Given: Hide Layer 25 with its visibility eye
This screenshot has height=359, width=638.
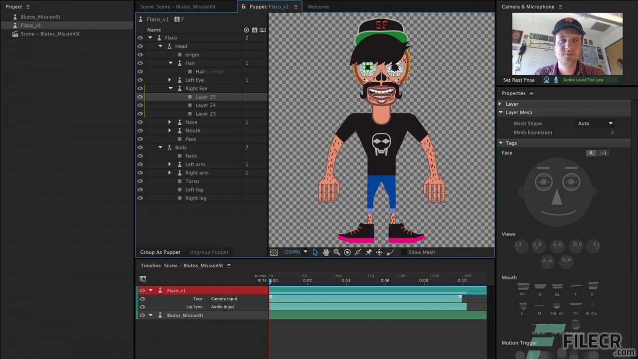Looking at the screenshot, I should coord(140,97).
